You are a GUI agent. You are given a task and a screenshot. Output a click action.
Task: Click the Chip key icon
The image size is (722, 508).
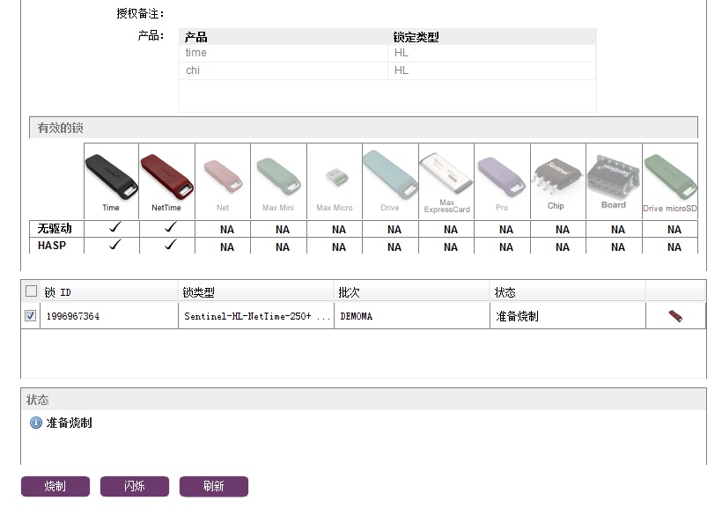click(556, 177)
